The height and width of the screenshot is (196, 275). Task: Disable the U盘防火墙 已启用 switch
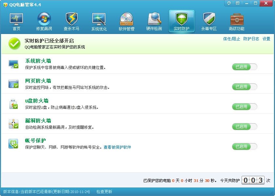tap(245, 107)
